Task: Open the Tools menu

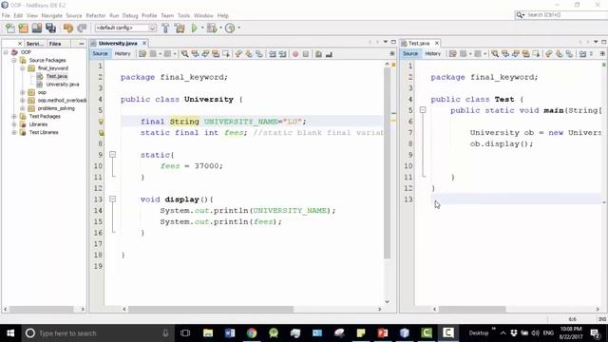Action: pos(183,15)
